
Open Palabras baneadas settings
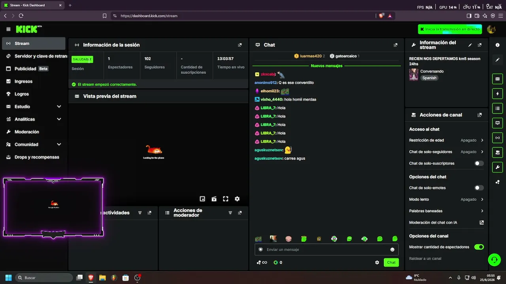point(447,211)
